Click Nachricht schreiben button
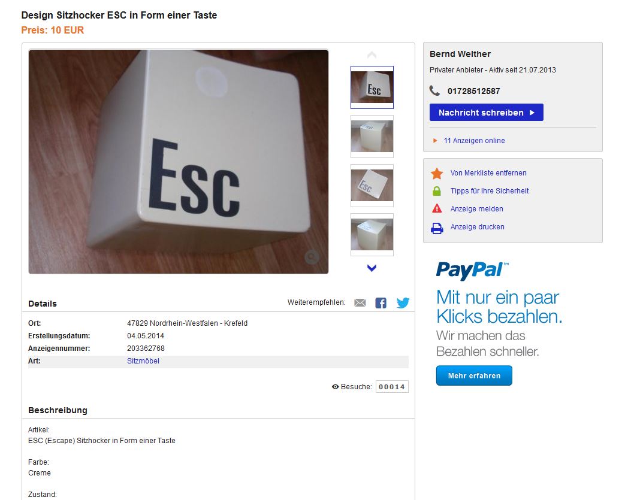The width and height of the screenshot is (625, 500). click(x=487, y=113)
